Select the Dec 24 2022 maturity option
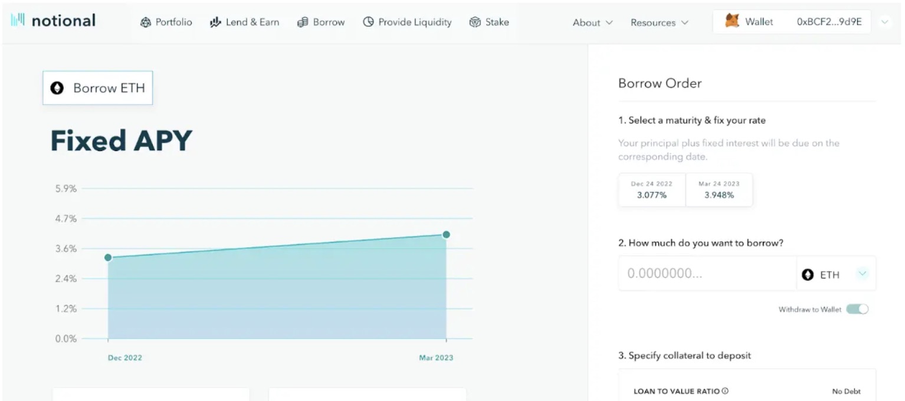This screenshot has height=401, width=905. tap(651, 189)
